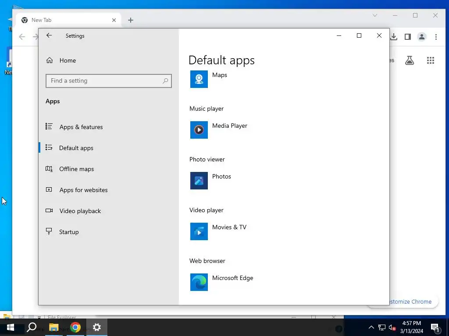This screenshot has width=449, height=336.
Task: Click the Offline maps icon
Action: [49, 169]
